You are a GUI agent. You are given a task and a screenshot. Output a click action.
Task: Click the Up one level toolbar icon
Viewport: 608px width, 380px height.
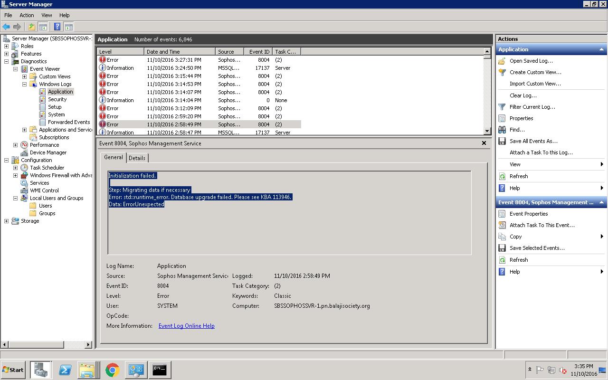coord(31,27)
